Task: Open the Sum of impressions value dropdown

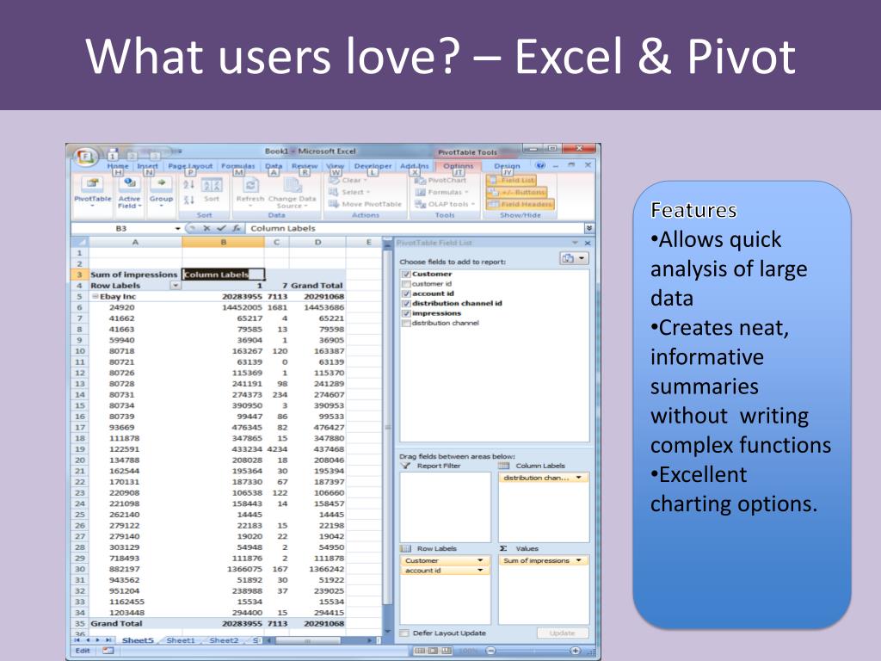Action: 579,560
